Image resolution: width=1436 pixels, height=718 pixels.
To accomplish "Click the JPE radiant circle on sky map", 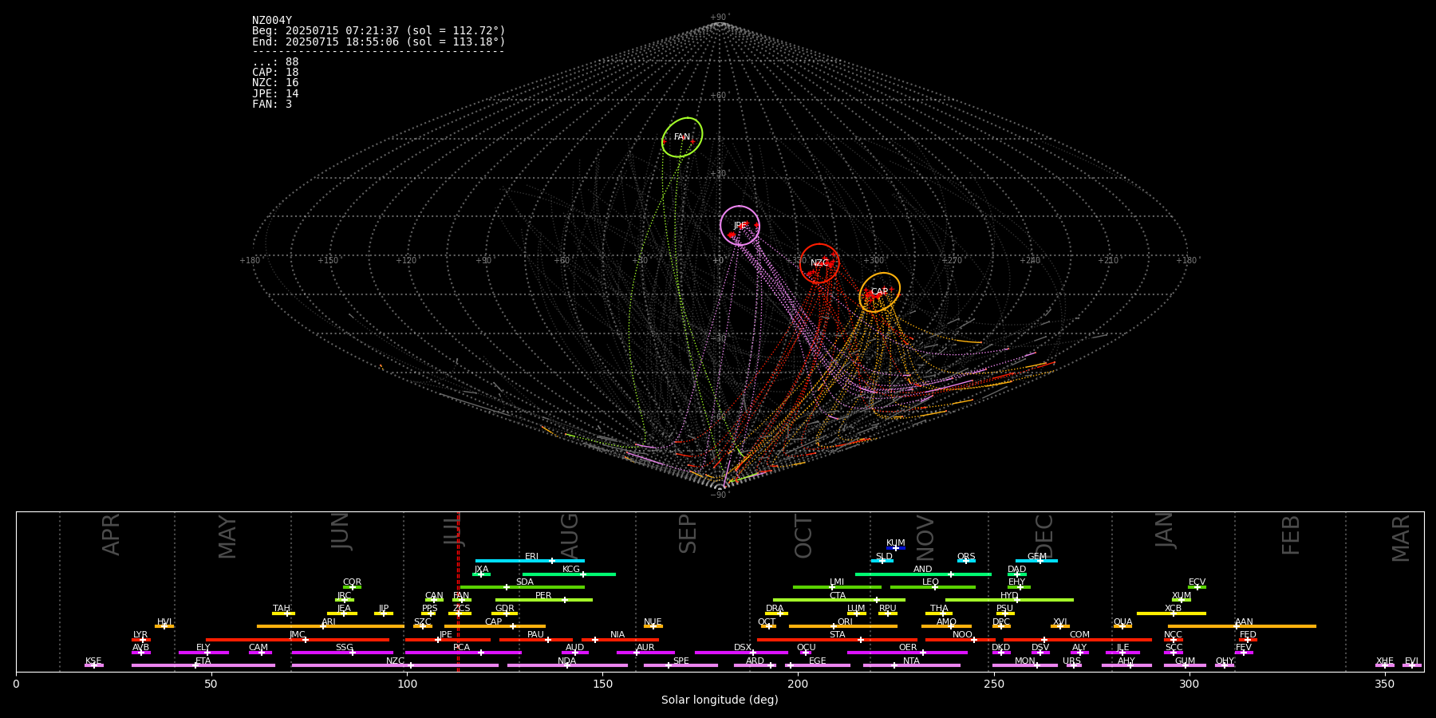I will click(x=740, y=226).
